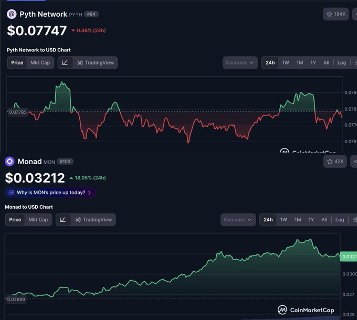Click the #103 rank badge for Monad
The image size is (357, 320).
coord(65,162)
